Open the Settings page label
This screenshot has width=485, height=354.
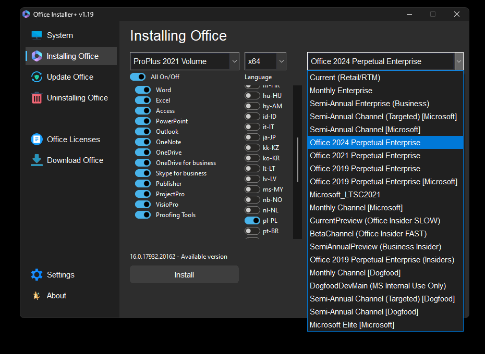coord(60,275)
